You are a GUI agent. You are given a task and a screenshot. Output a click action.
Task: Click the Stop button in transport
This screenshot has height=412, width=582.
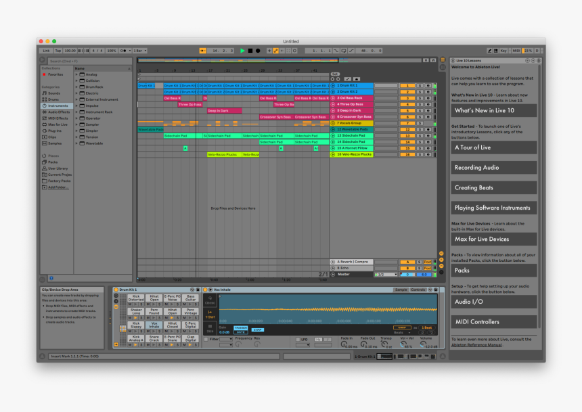coord(250,51)
